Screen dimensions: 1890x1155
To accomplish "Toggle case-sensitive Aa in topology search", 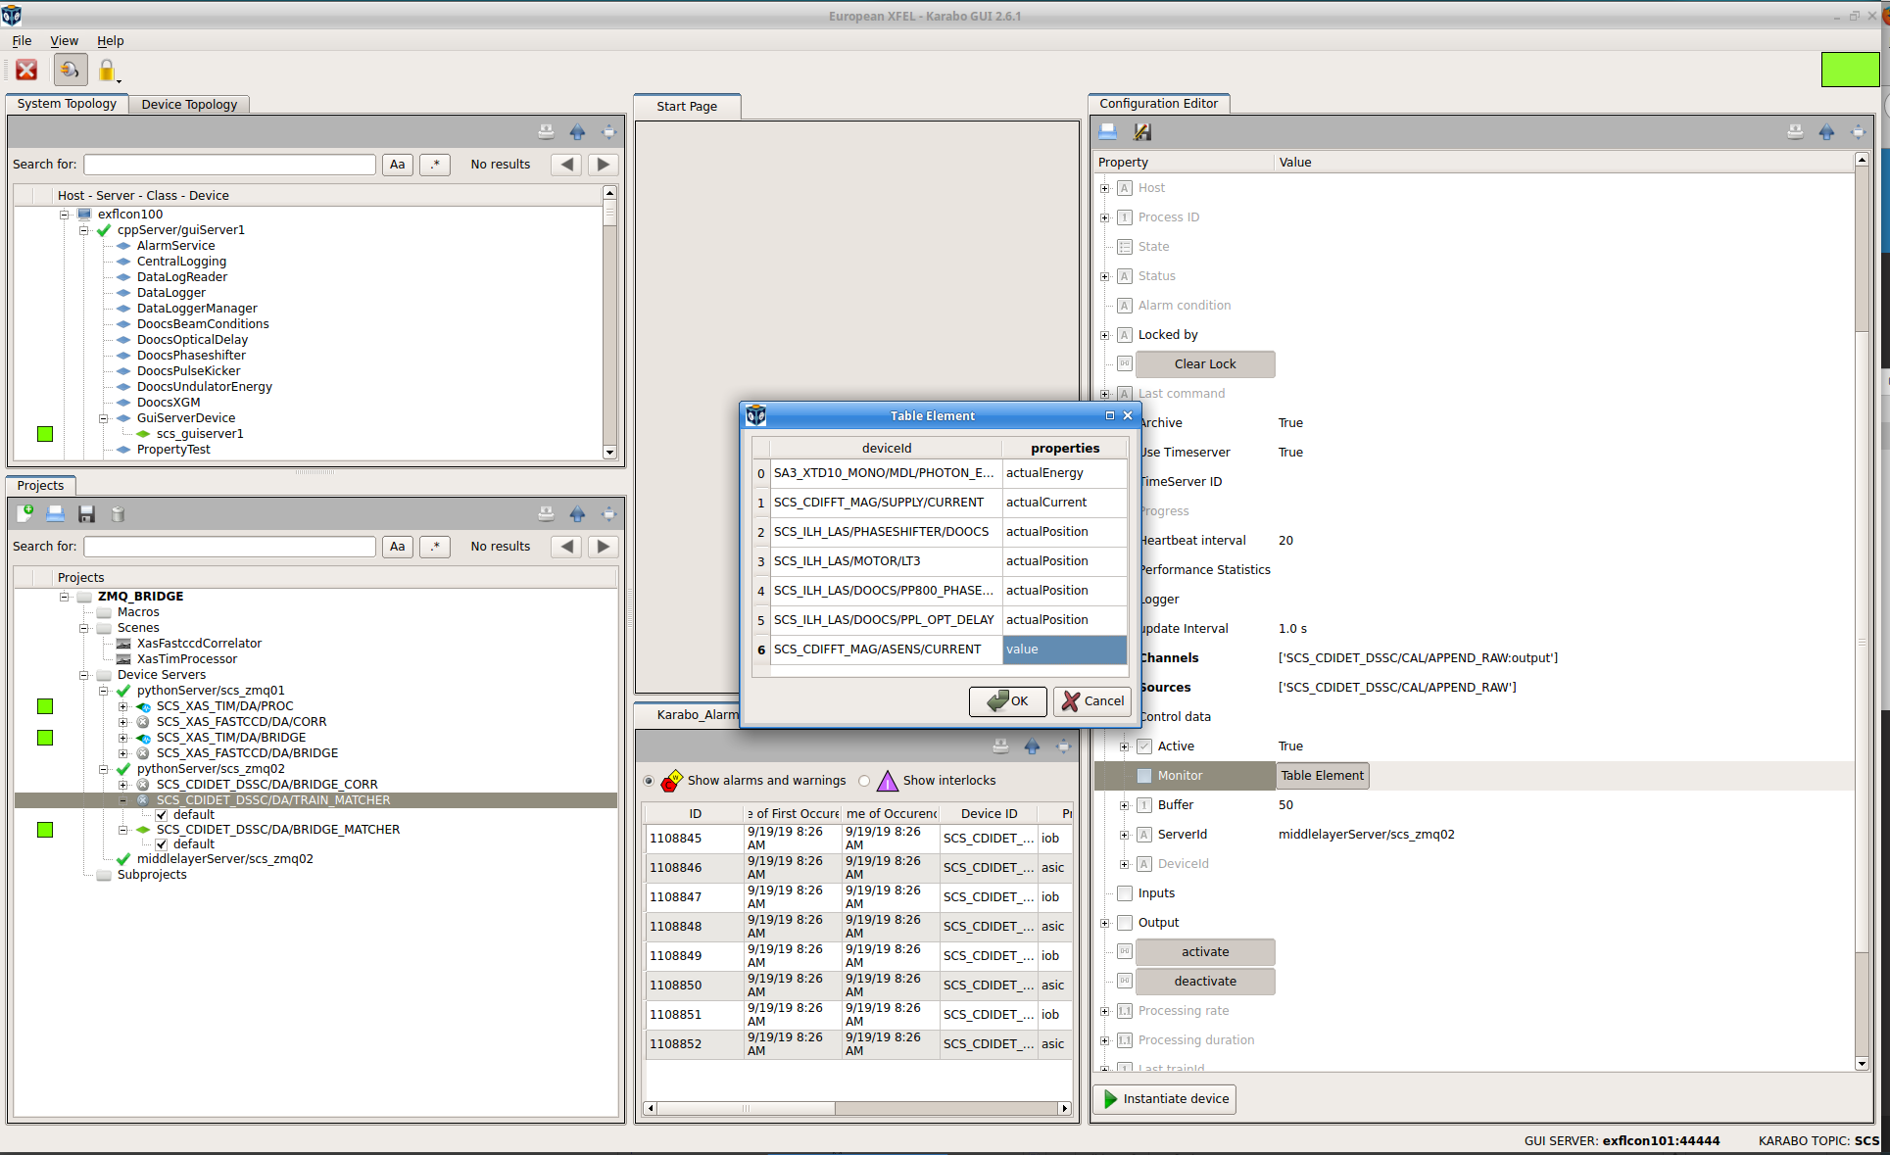I will [397, 165].
